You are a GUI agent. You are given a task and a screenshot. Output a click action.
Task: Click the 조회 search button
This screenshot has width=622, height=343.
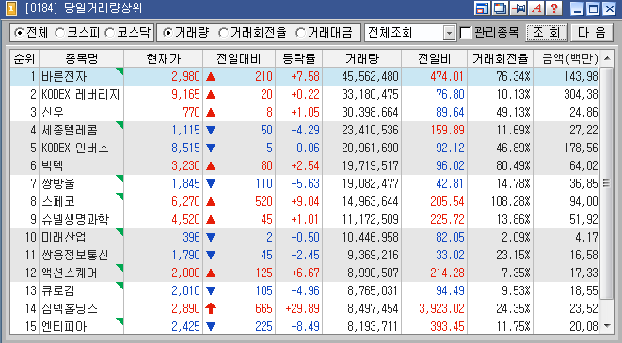547,33
